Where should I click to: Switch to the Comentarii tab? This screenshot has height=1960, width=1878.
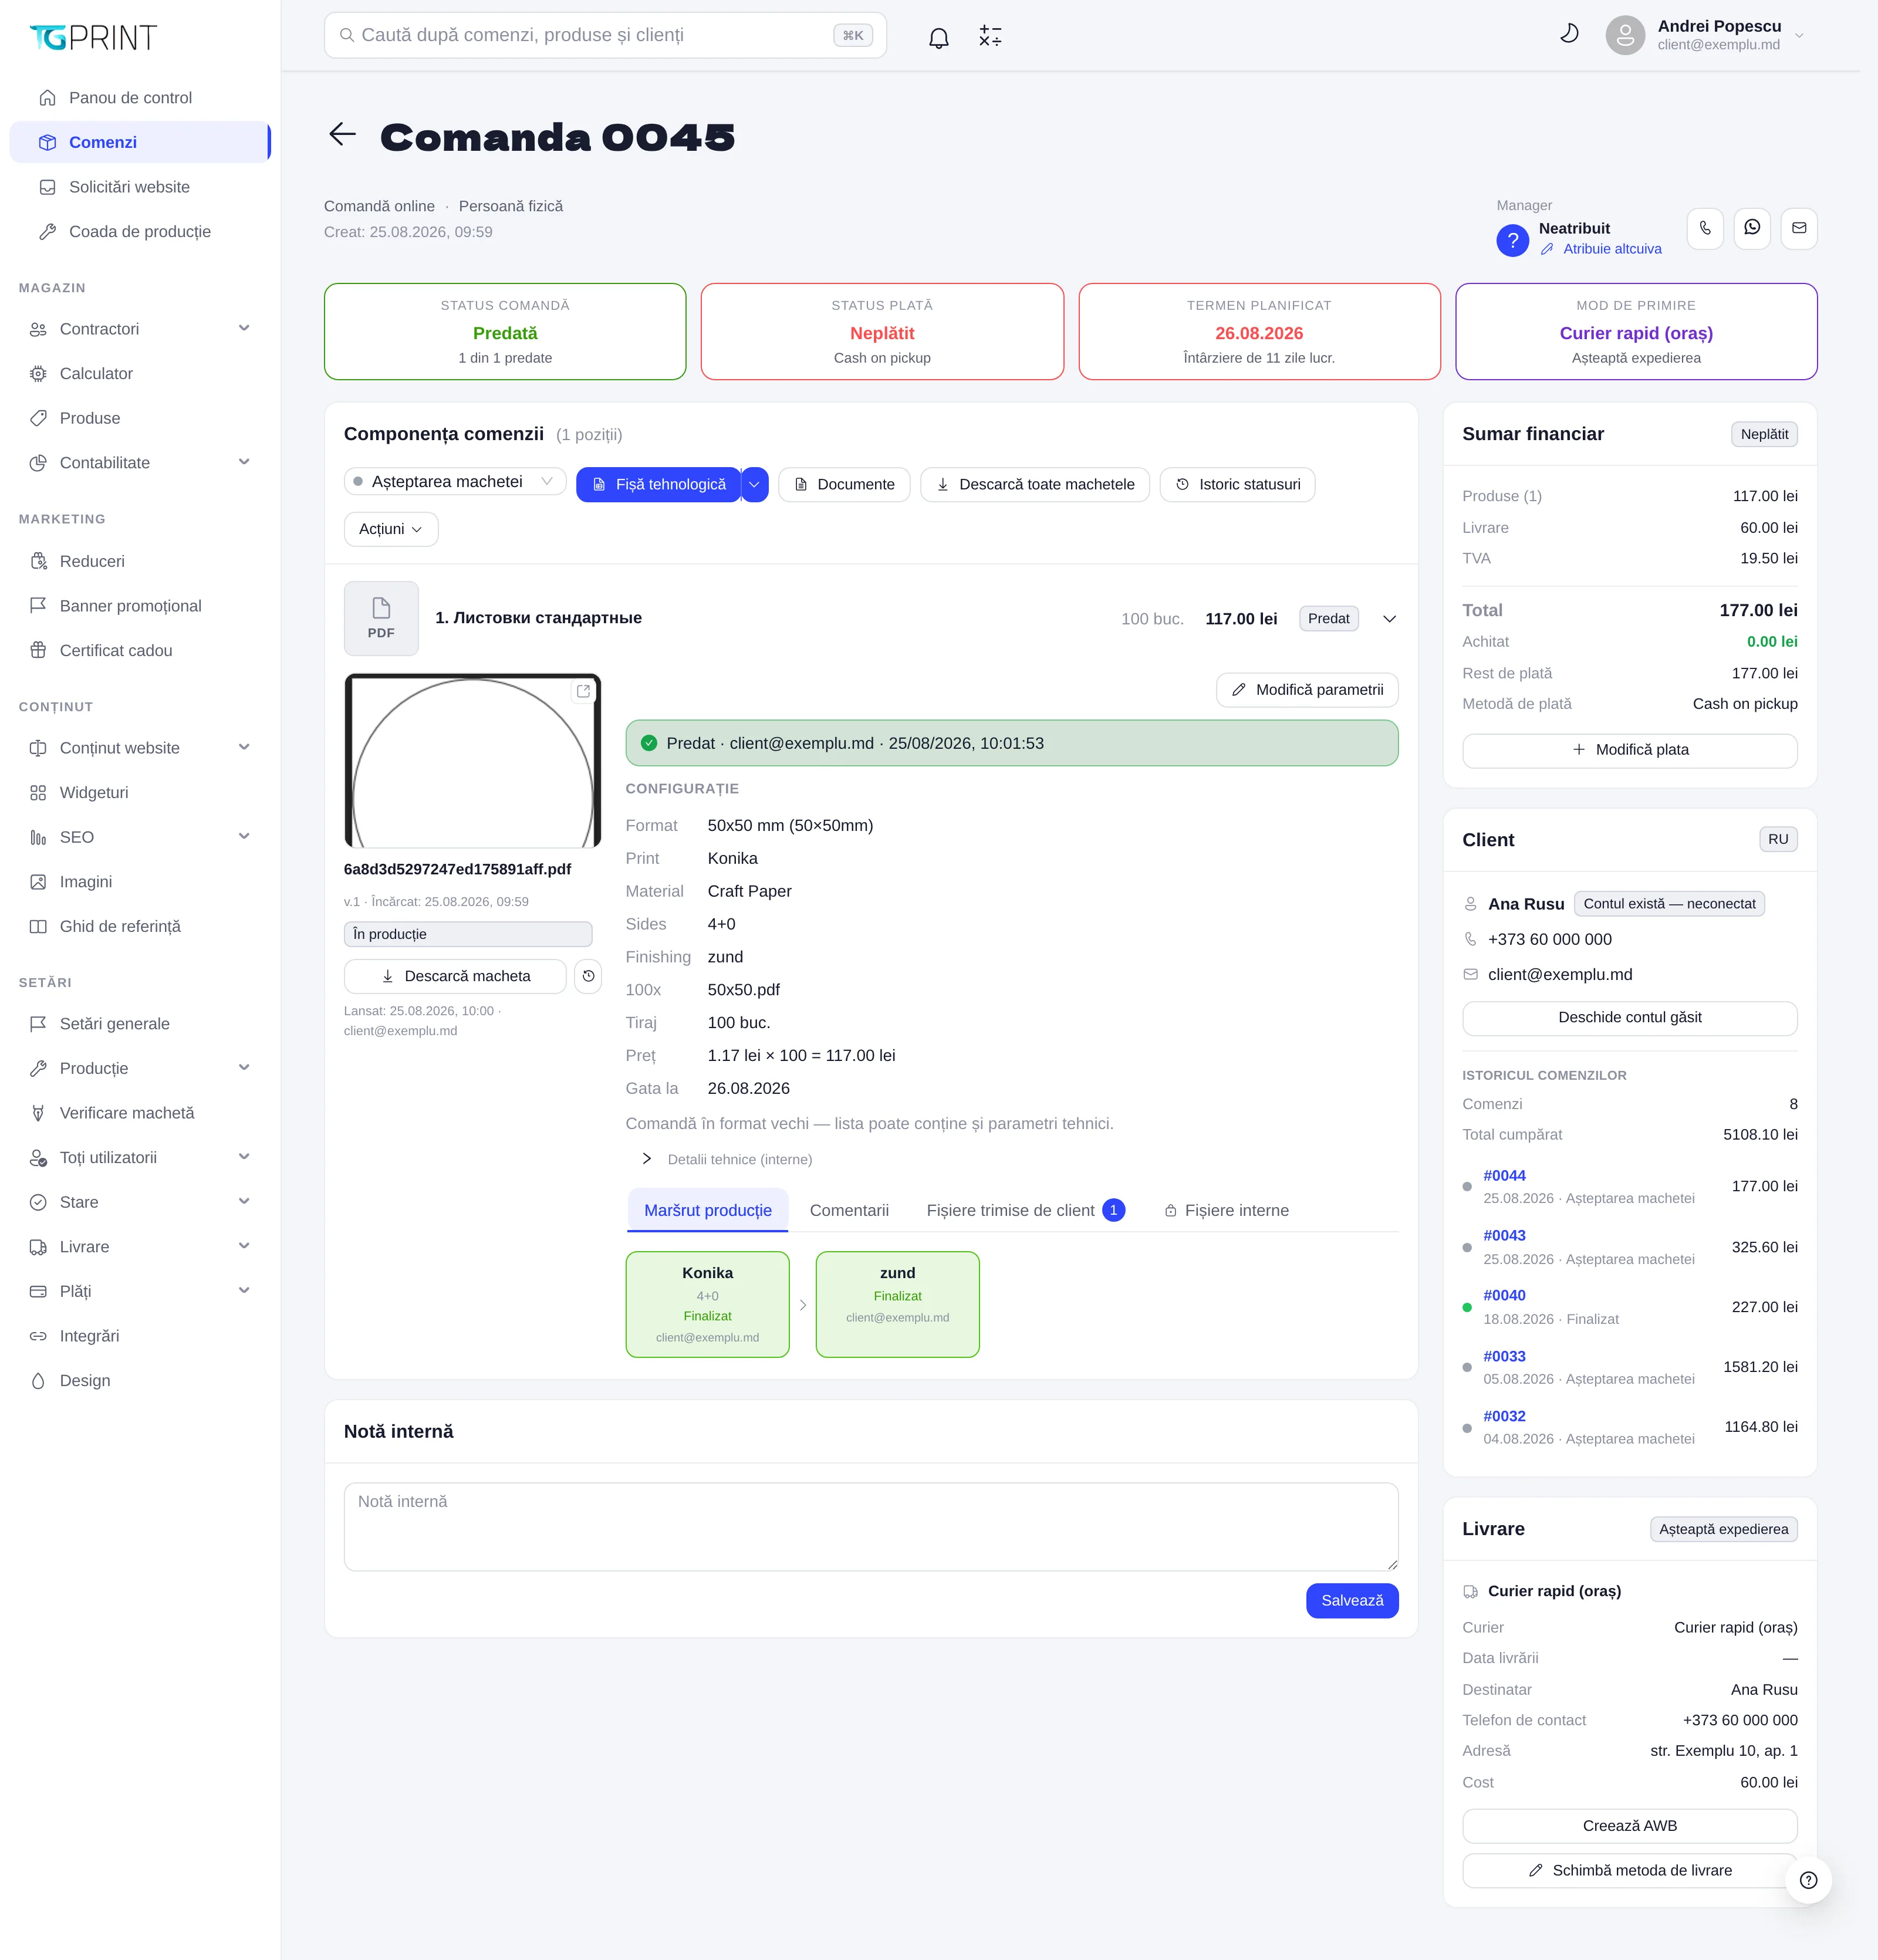849,1211
